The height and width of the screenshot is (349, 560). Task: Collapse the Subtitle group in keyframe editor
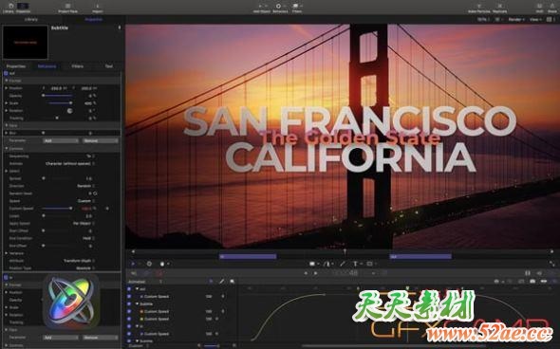click(137, 303)
